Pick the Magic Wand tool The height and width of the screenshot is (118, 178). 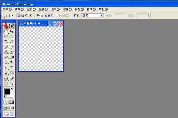click(12, 36)
